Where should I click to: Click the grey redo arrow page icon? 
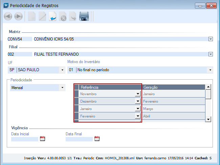72,16
